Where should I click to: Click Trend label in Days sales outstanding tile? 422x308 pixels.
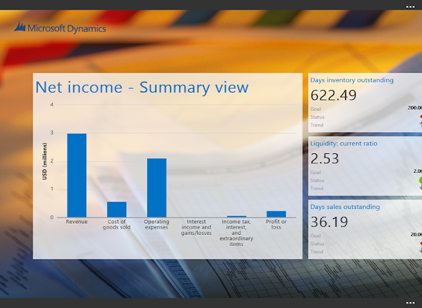click(x=317, y=252)
